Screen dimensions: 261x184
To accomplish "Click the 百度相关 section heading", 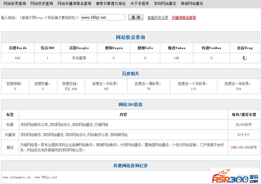I will tap(131, 74).
